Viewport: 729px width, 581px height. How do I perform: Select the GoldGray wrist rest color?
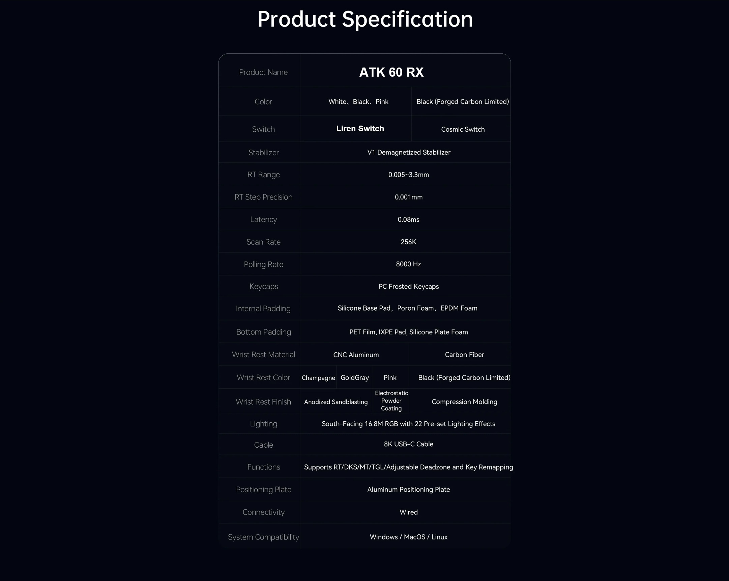(355, 377)
